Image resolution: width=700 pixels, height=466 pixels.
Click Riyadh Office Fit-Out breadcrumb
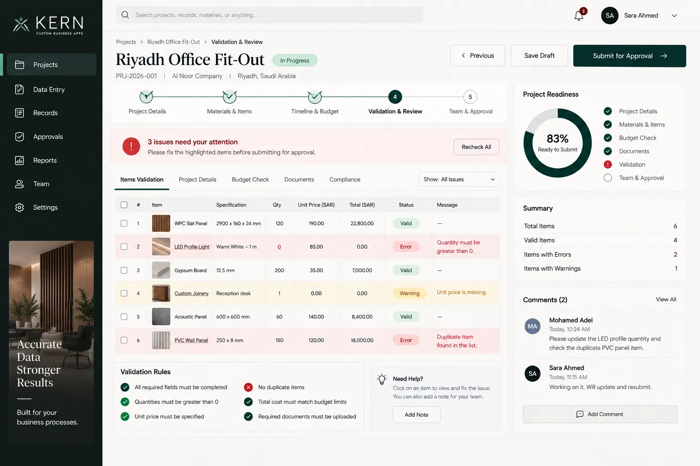click(x=174, y=42)
